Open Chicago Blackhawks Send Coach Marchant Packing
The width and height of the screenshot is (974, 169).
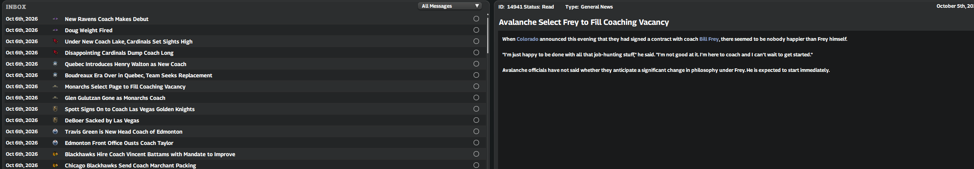pos(130,166)
